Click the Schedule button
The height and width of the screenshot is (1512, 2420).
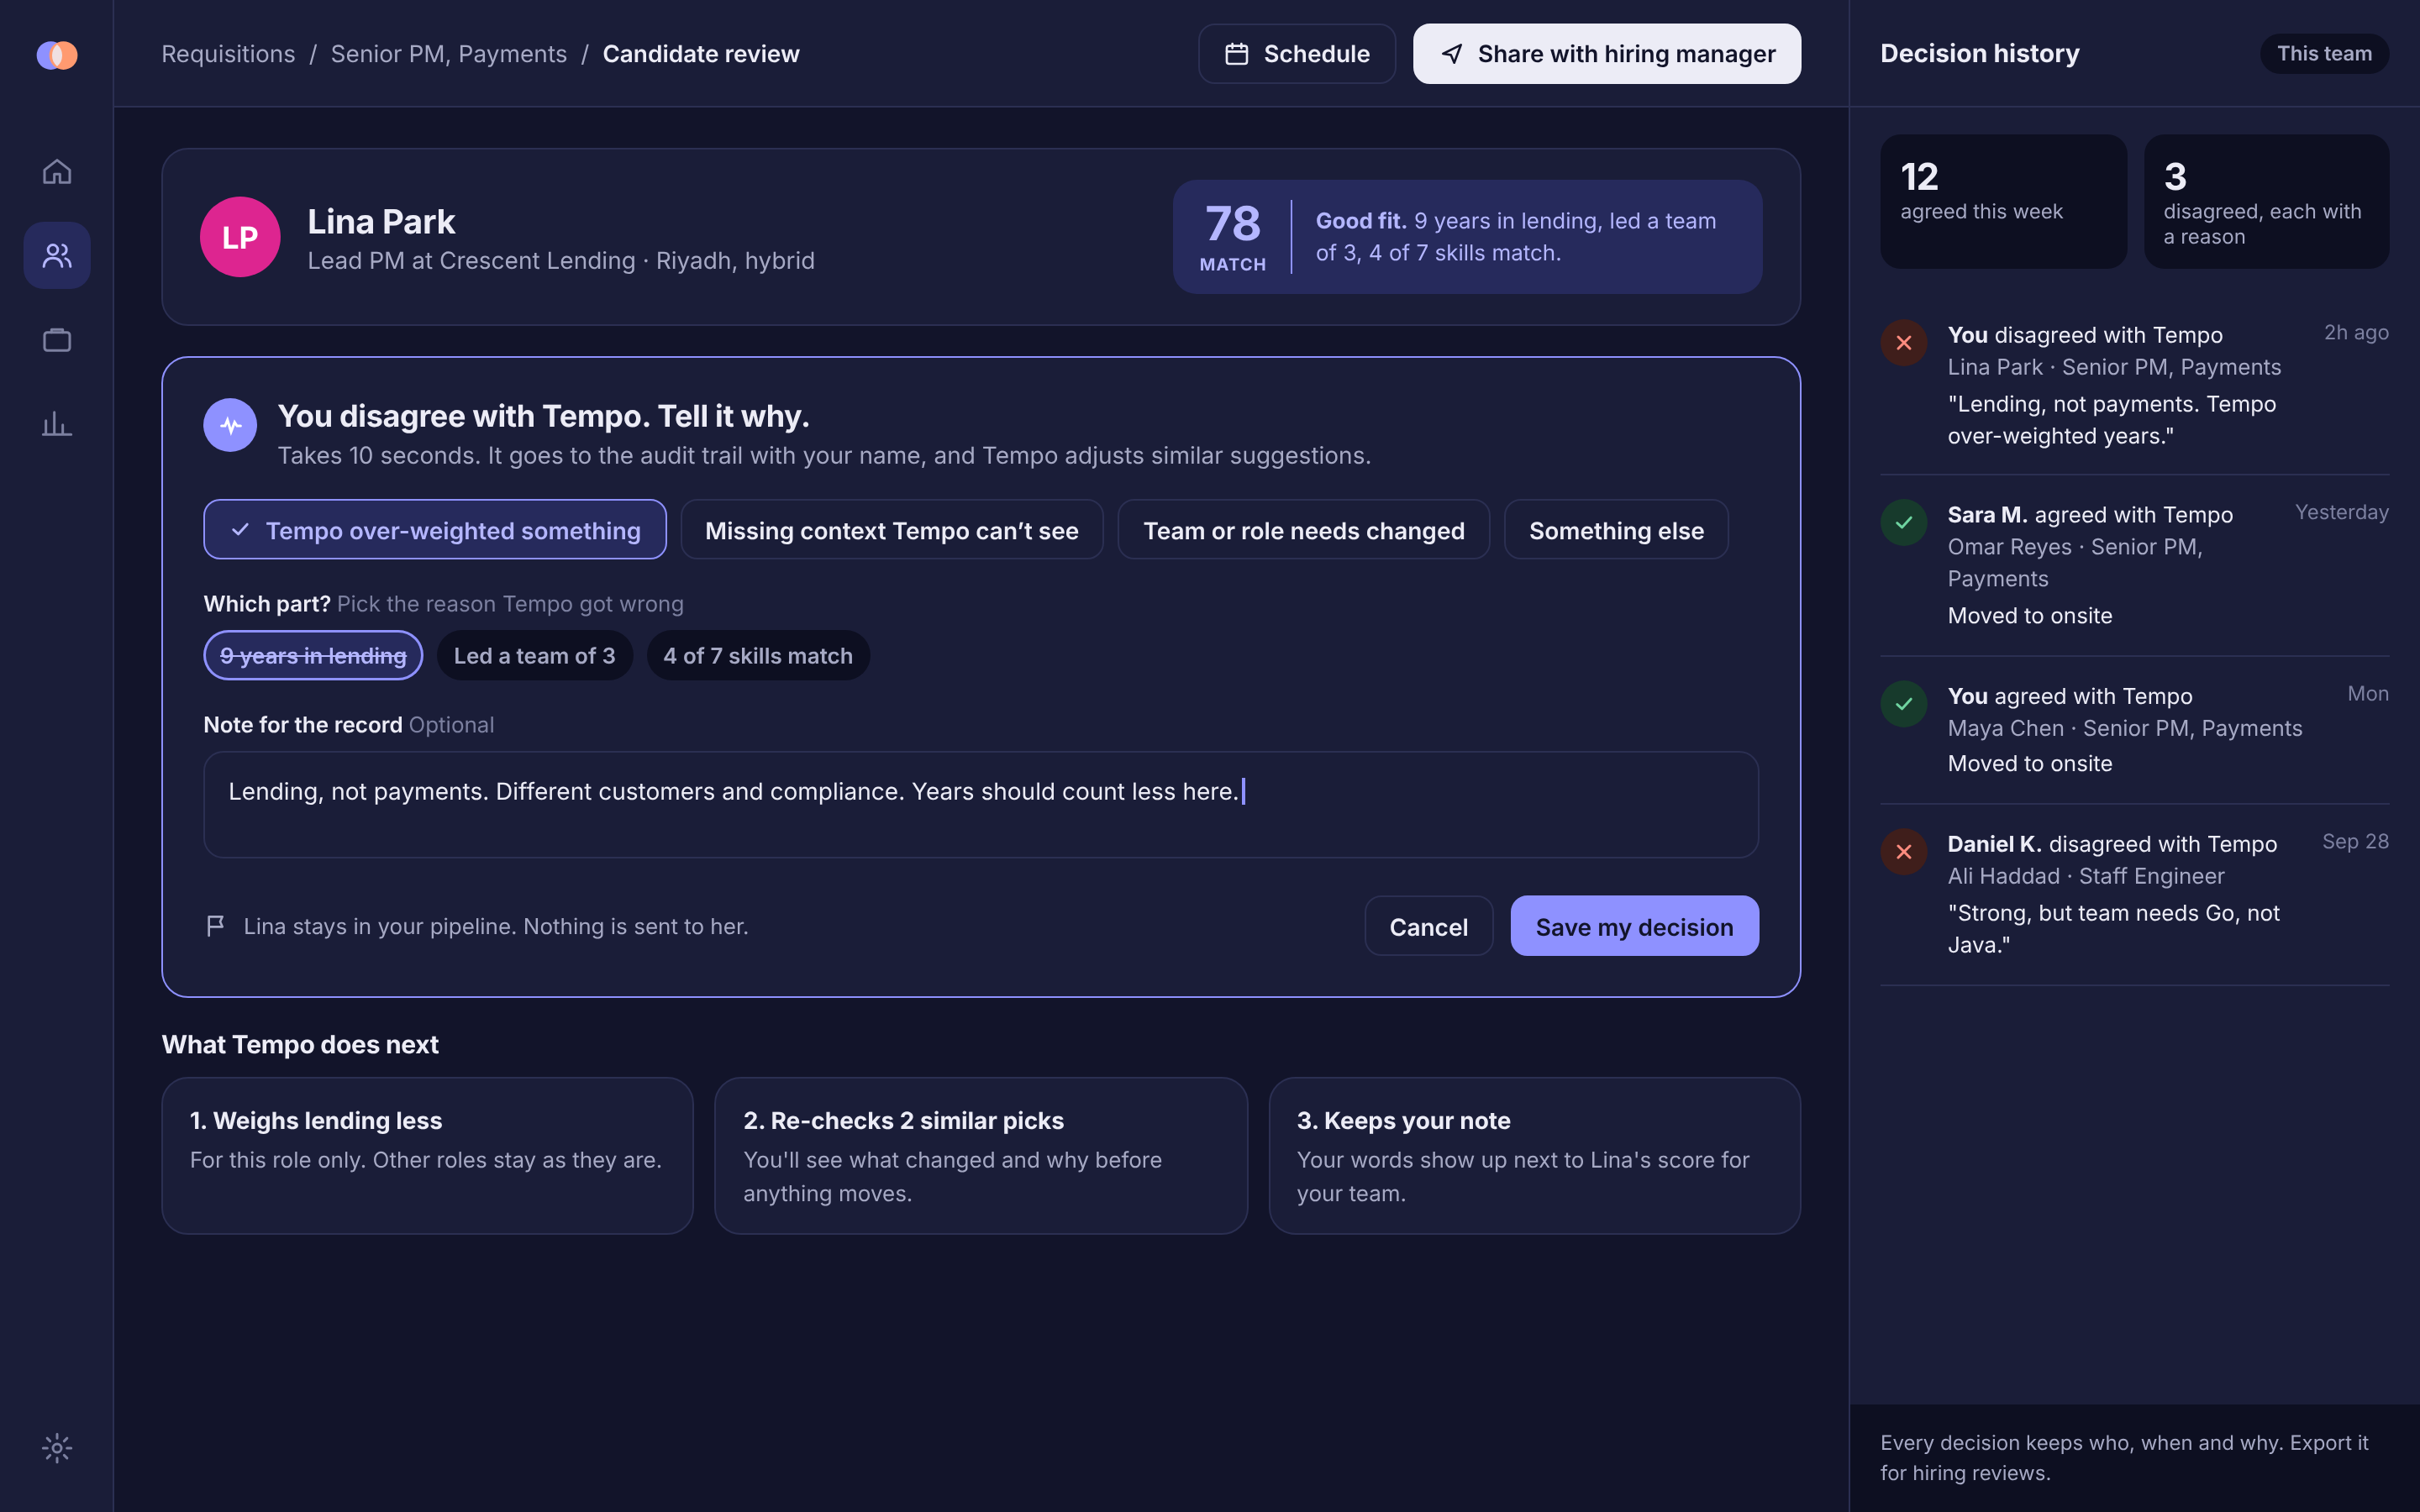[x=1297, y=54]
